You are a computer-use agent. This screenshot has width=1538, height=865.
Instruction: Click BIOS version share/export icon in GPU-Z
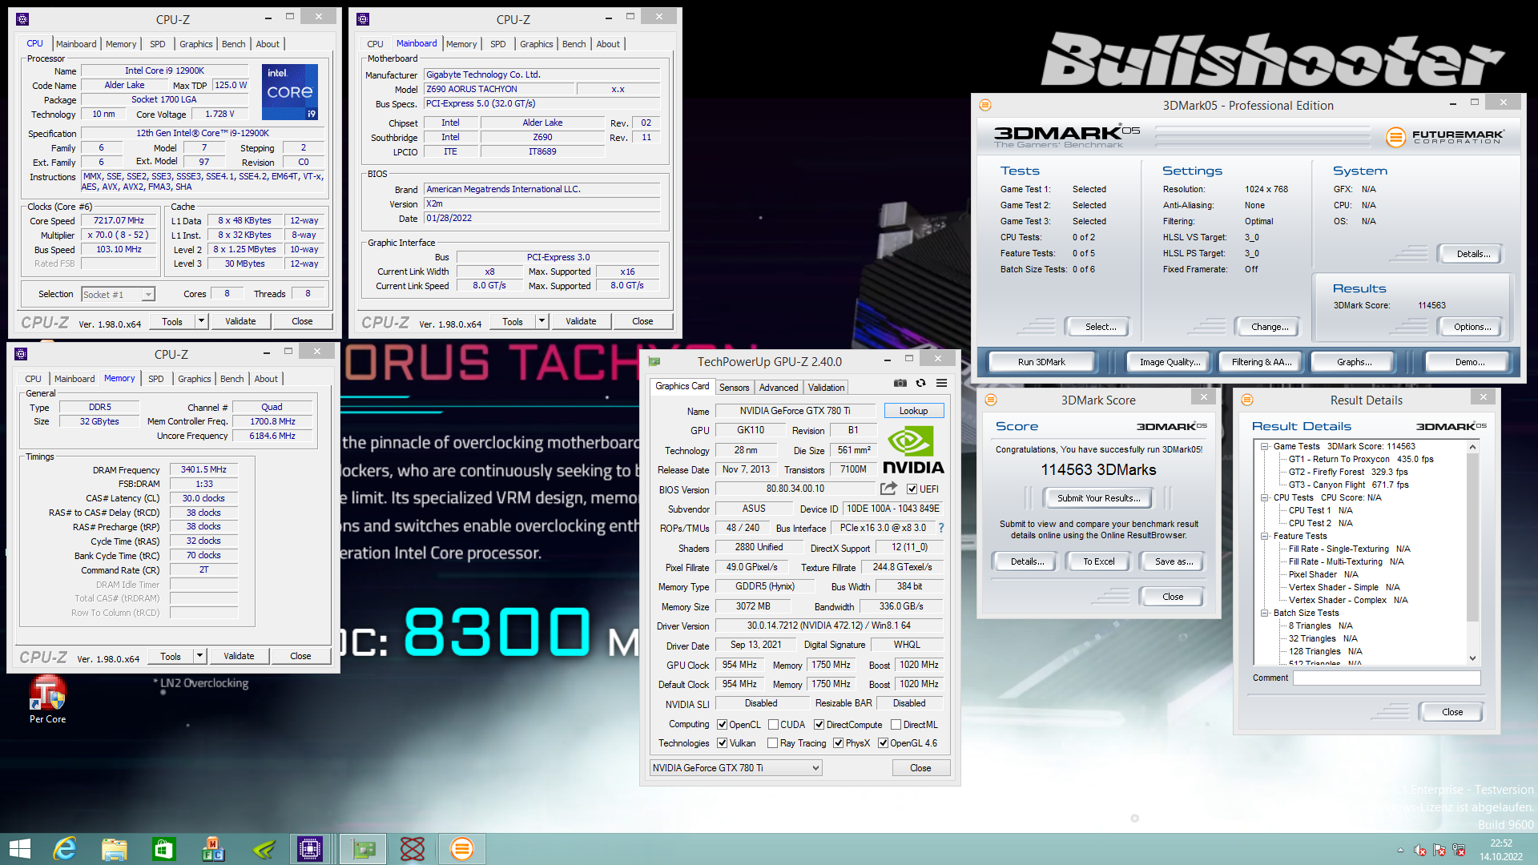coord(888,489)
